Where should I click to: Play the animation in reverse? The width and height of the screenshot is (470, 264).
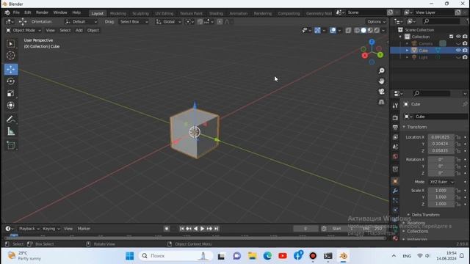click(195, 229)
